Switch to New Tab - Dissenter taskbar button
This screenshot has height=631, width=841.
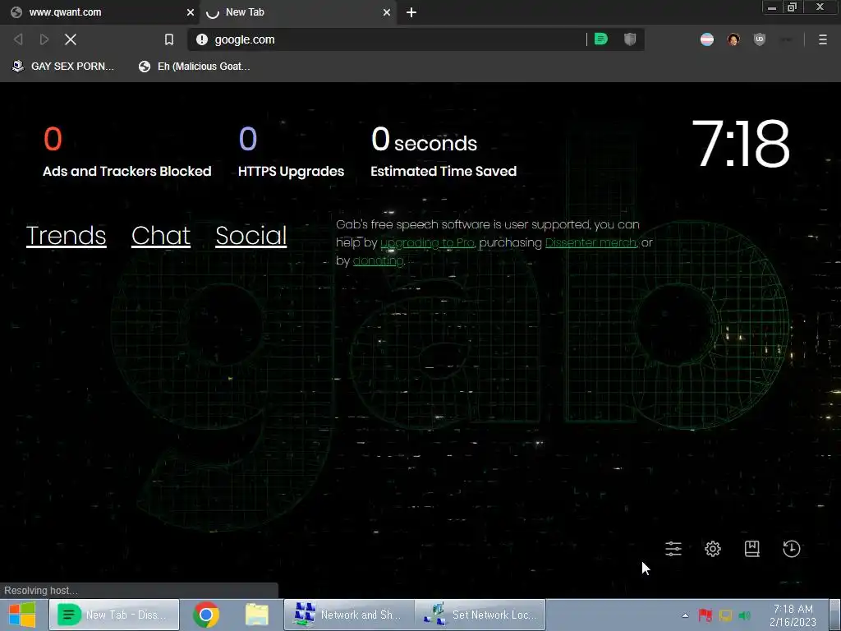(114, 615)
